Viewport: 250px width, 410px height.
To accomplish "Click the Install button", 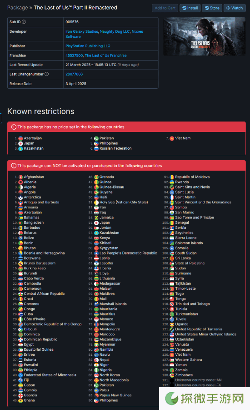I will 190,8.
